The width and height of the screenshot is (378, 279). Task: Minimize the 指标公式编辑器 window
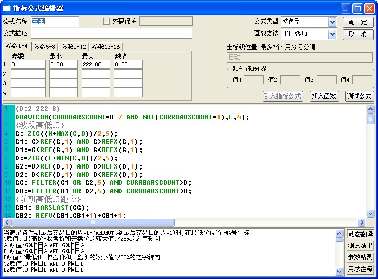point(346,9)
